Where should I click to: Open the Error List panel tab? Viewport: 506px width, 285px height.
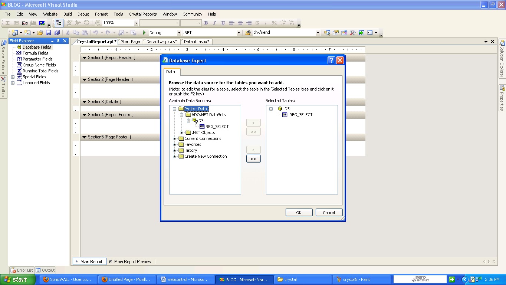click(22, 270)
